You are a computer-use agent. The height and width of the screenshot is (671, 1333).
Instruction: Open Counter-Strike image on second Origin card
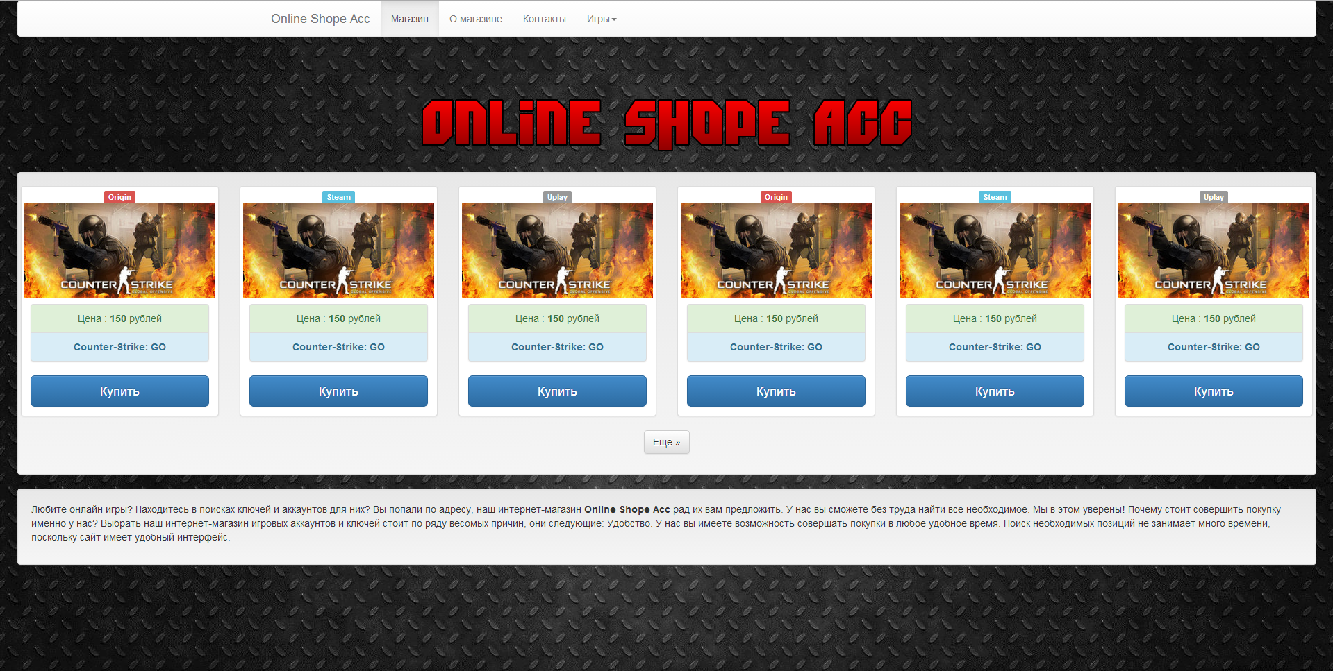coord(776,250)
